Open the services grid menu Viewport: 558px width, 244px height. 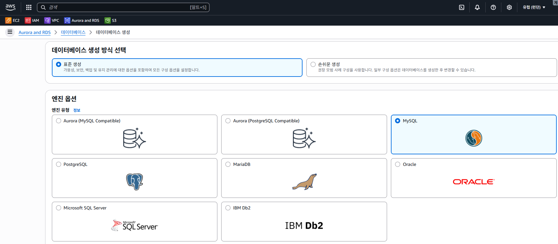(29, 7)
